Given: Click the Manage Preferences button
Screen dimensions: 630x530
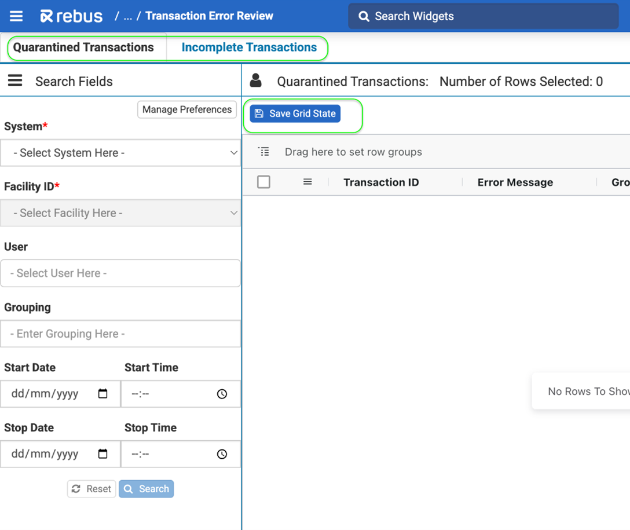Looking at the screenshot, I should (186, 109).
